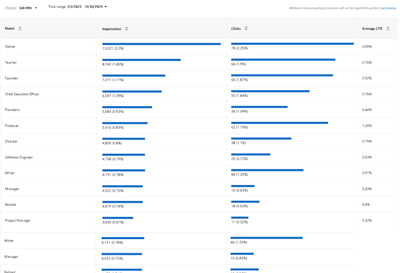The image size is (400, 273).
Task: Click the sort arrows next to Name
Action: click(20, 29)
